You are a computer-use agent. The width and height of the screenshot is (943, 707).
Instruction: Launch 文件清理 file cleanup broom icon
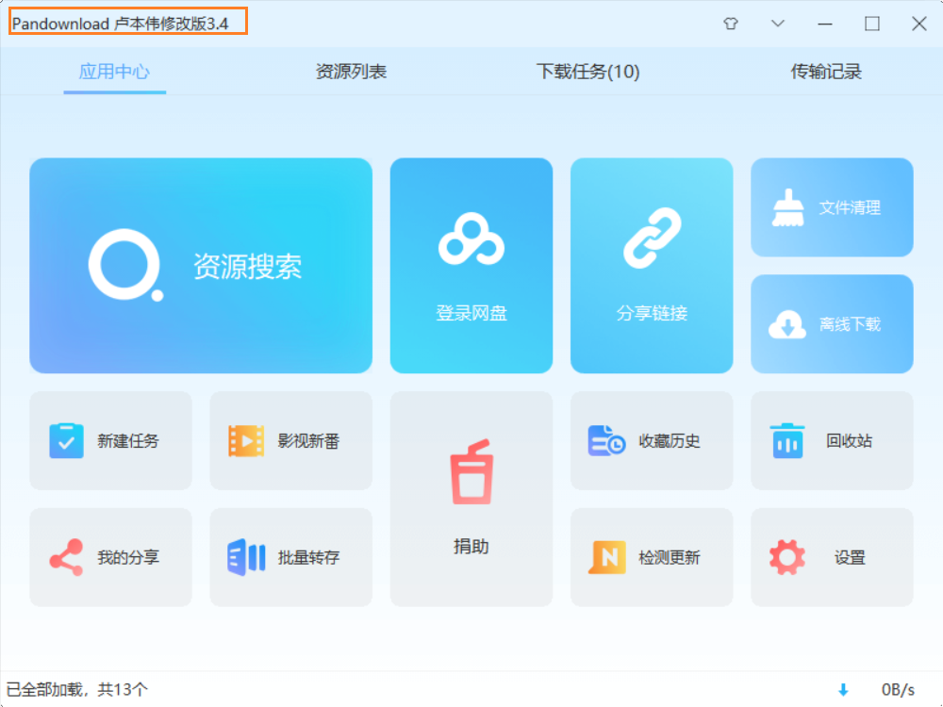pyautogui.click(x=787, y=207)
